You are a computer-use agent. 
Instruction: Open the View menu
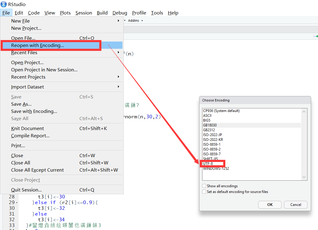click(50, 13)
